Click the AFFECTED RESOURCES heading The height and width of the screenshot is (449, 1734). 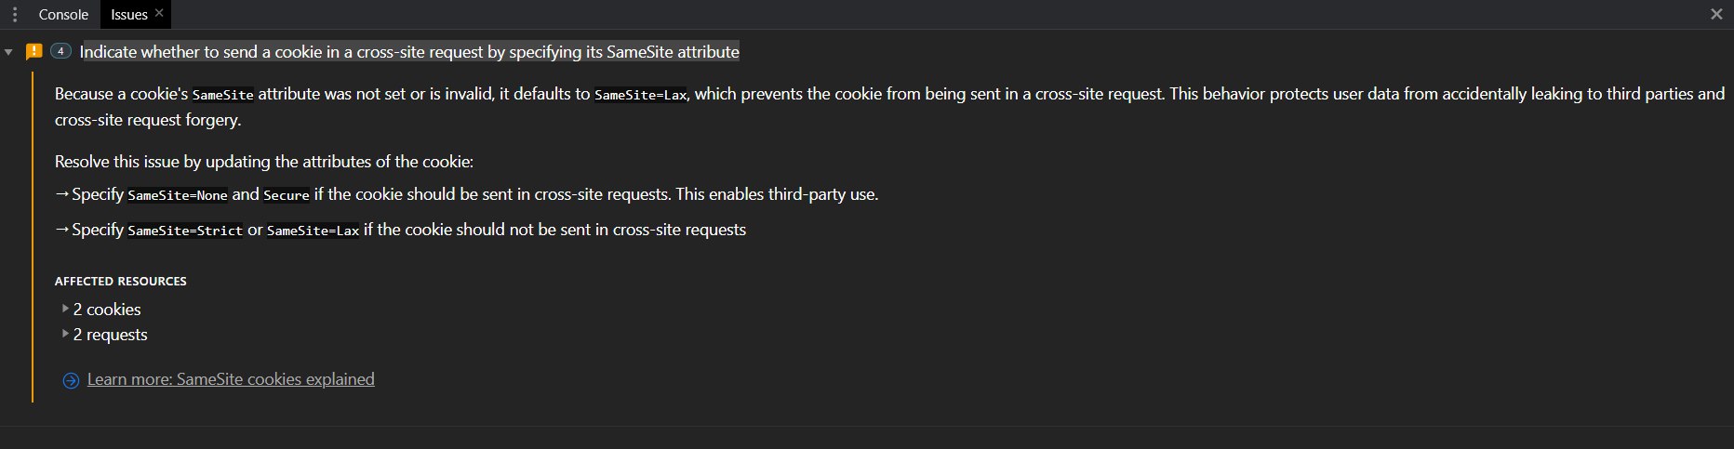tap(121, 281)
